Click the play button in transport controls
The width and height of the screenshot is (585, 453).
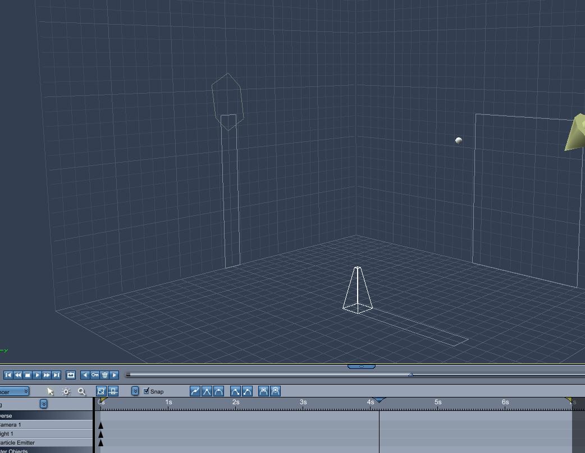[37, 375]
